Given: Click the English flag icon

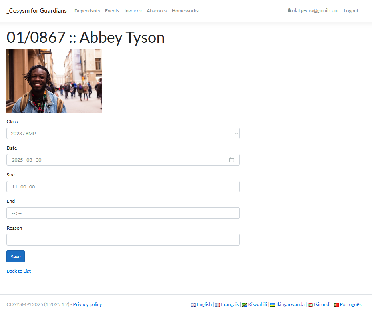Looking at the screenshot, I should 193,305.
